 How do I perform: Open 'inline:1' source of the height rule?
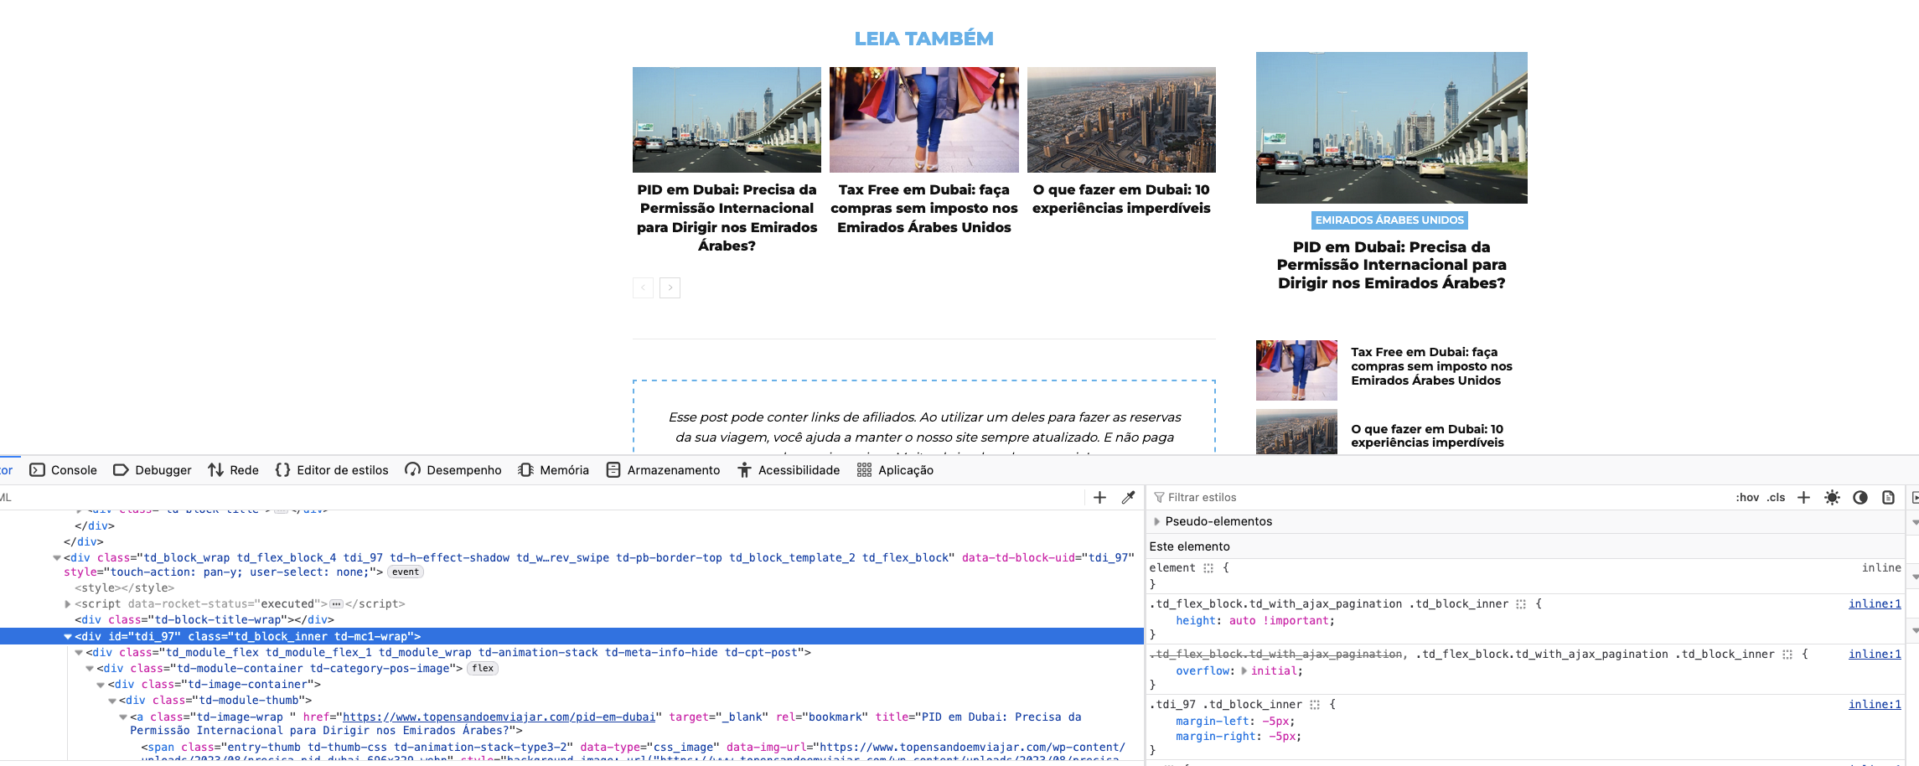(1875, 604)
